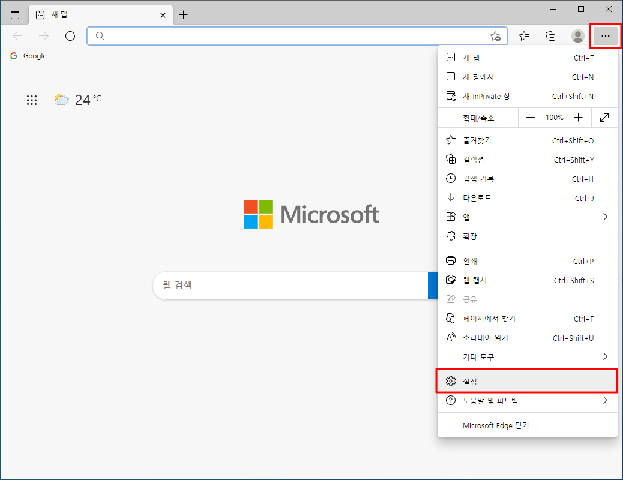Image resolution: width=623 pixels, height=480 pixels.
Task: Open 새 InPrivate 창 menu item
Action: point(527,96)
